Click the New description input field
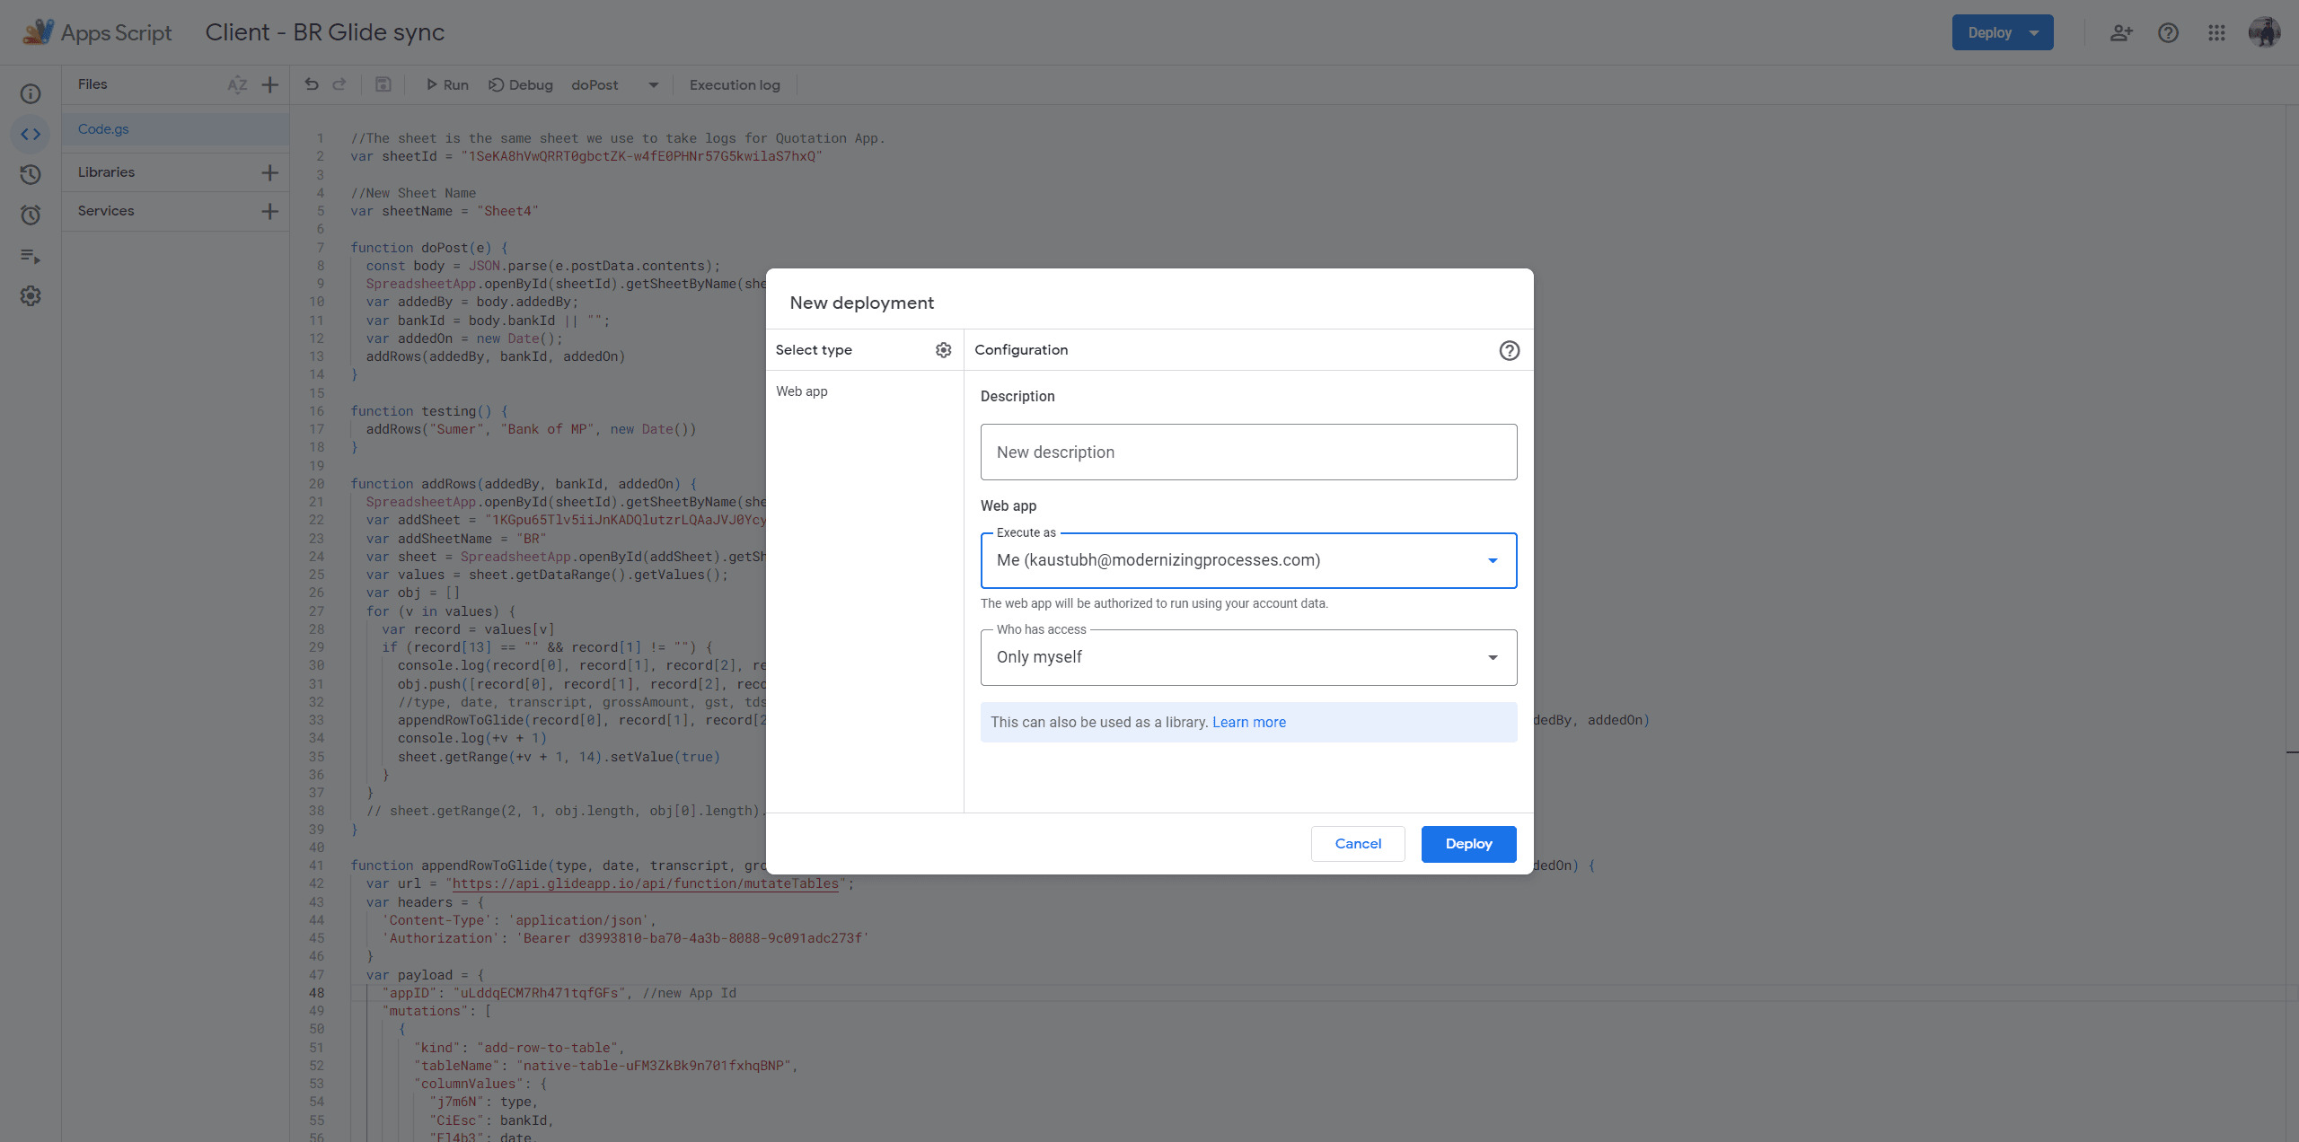 pyautogui.click(x=1248, y=452)
